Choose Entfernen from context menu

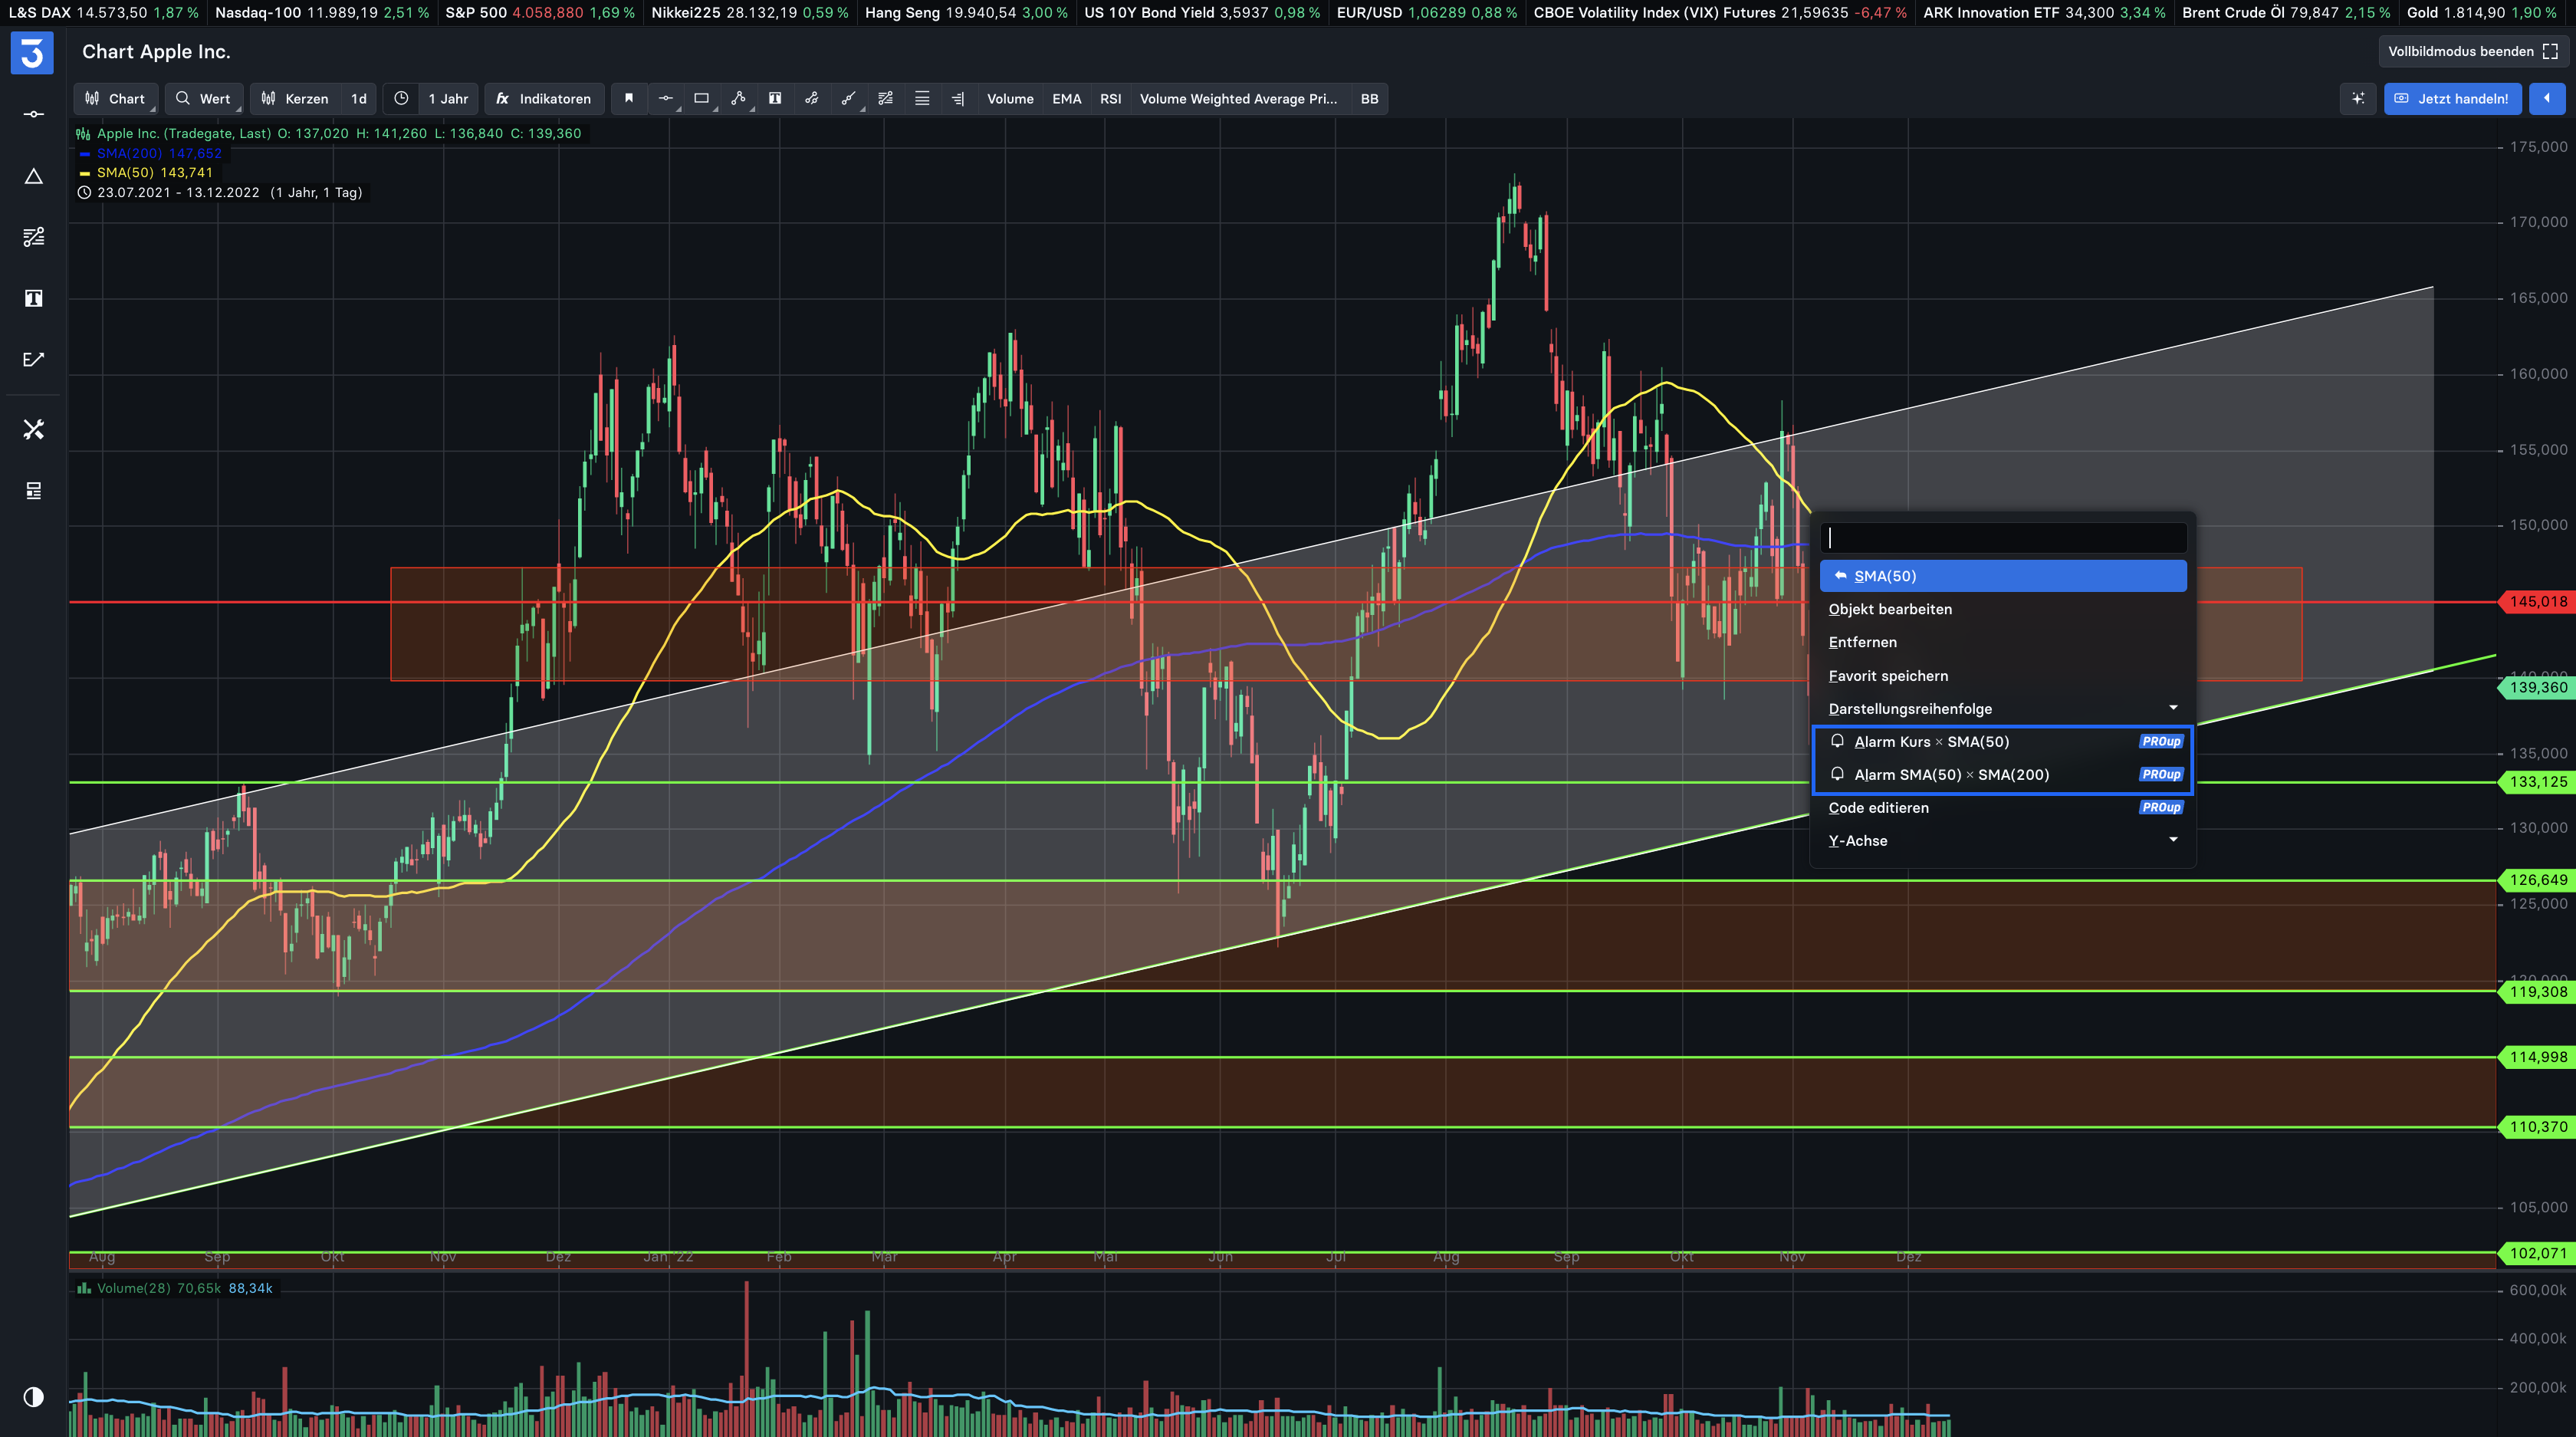[2003, 642]
